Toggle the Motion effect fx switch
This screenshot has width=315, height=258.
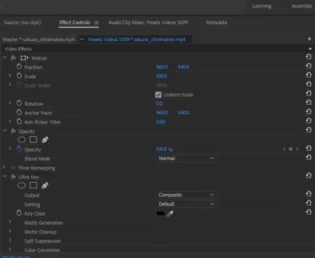click(x=14, y=57)
